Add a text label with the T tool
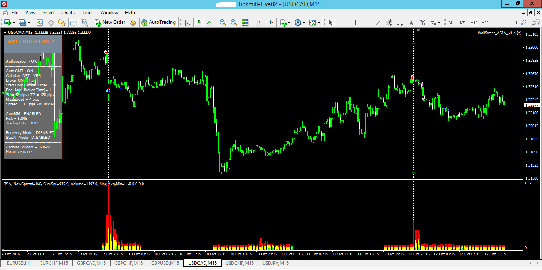The height and width of the screenshot is (270, 542). pyautogui.click(x=422, y=23)
